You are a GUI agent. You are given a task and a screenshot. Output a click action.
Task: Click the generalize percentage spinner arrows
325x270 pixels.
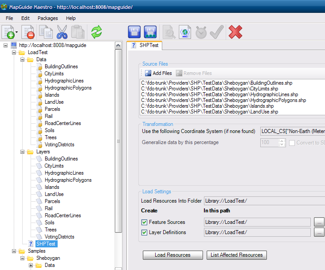(282, 143)
